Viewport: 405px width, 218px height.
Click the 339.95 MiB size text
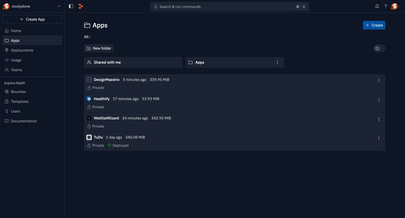coord(159,80)
